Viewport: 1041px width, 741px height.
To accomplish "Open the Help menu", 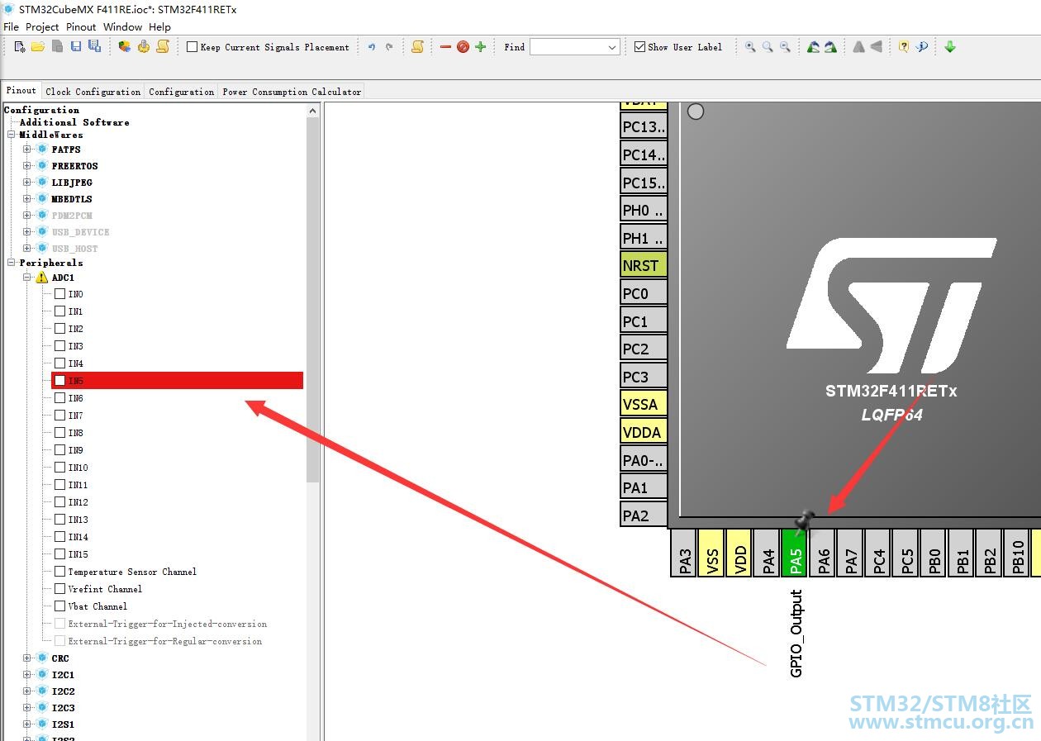I will [x=159, y=26].
